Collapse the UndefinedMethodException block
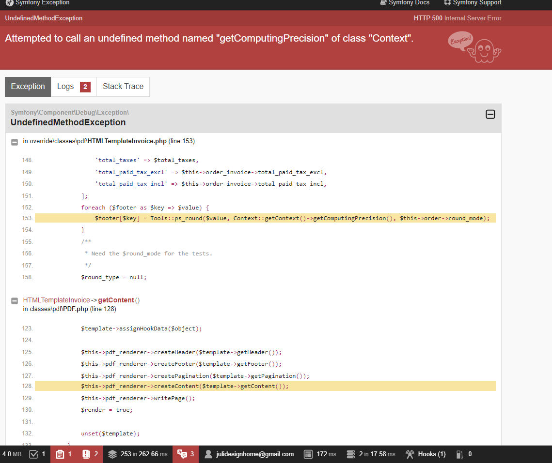This screenshot has height=463, width=552. click(x=490, y=115)
